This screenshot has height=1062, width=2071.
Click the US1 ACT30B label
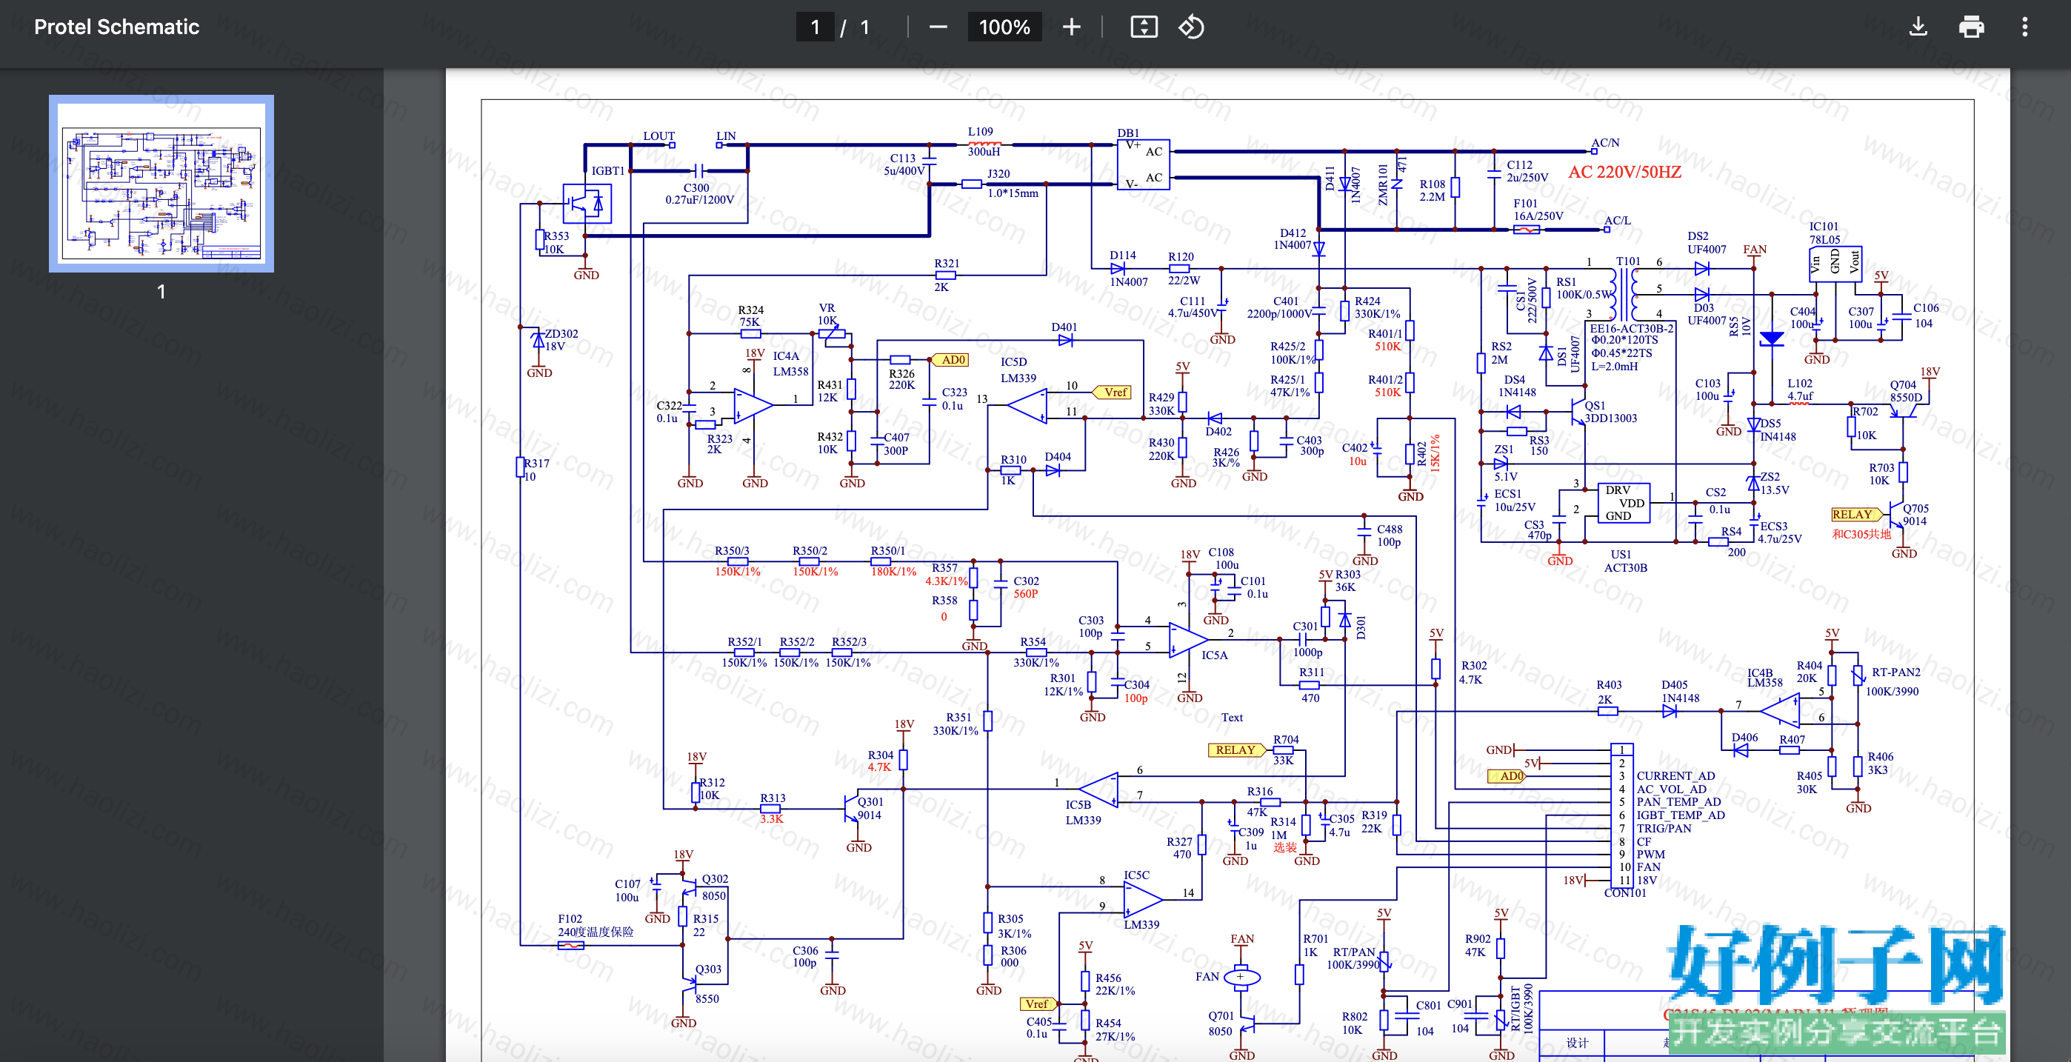tap(1625, 561)
